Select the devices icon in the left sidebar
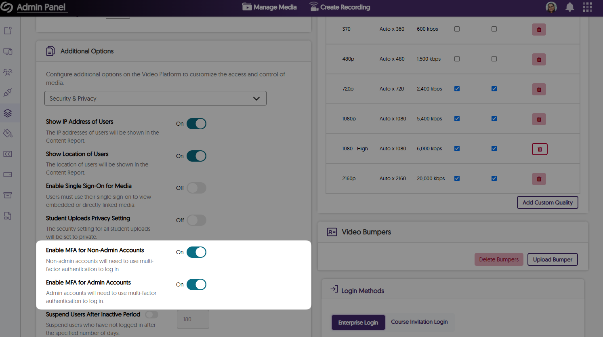 coord(9,51)
